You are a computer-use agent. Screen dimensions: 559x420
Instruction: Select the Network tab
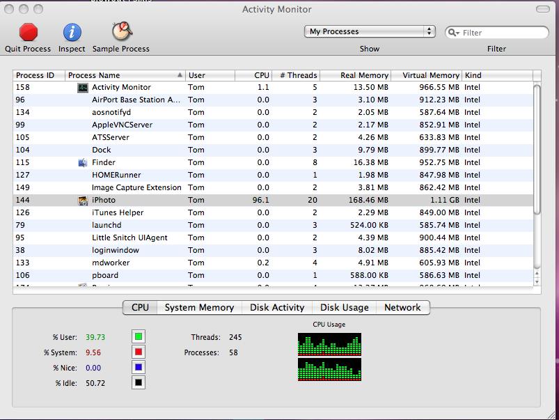click(402, 307)
